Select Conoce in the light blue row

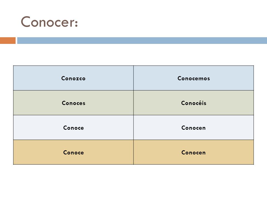click(x=73, y=128)
